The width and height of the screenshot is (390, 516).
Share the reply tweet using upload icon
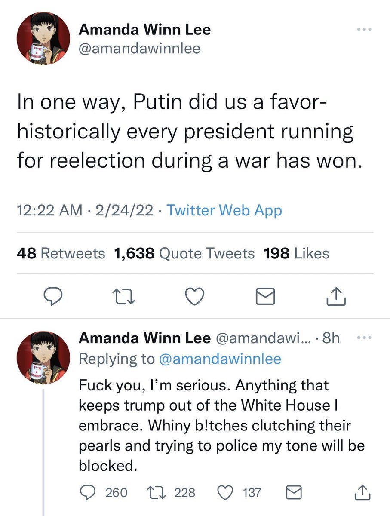362,492
